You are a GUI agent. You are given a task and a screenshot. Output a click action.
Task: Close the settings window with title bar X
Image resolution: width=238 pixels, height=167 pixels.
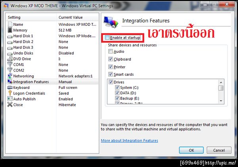tap(227, 4)
